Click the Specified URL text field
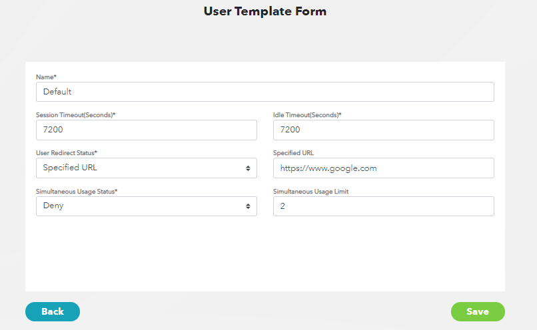Image resolution: width=537 pixels, height=330 pixels. pyautogui.click(x=383, y=168)
